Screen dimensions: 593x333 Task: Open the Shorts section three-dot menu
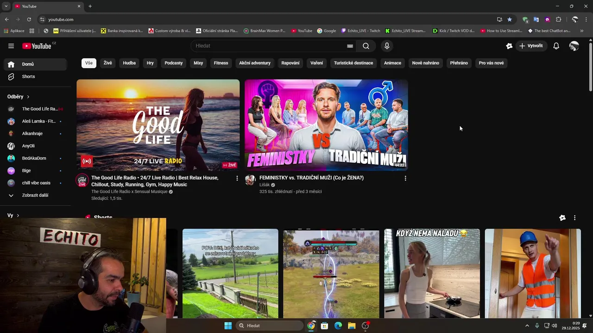[574, 217]
